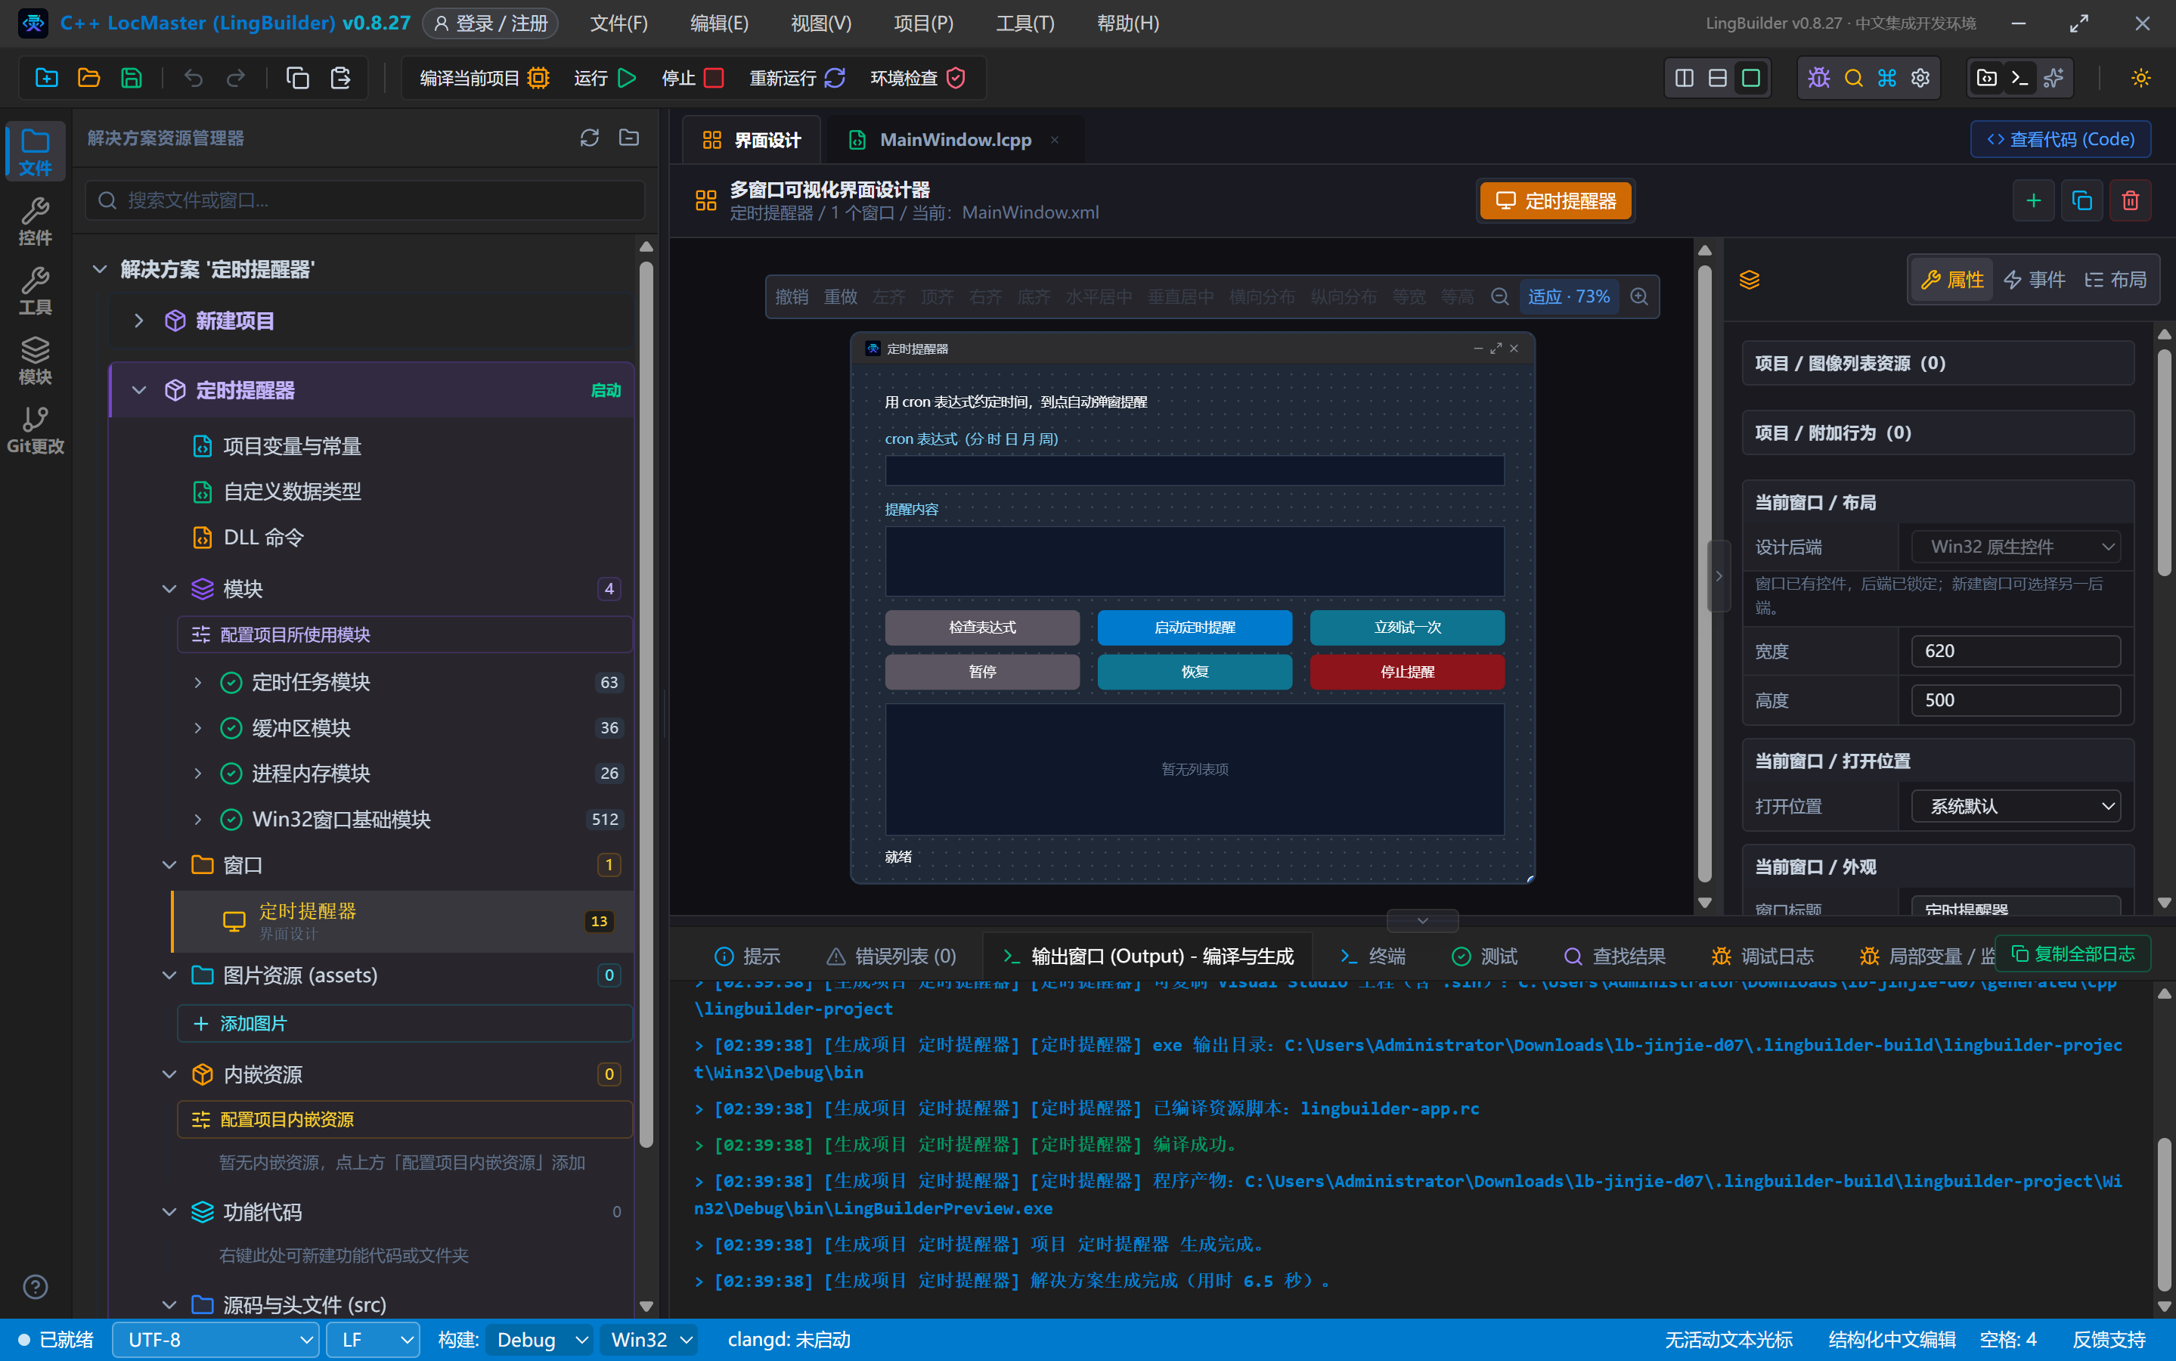2176x1361 pixels.
Task: Click the command key icon in toolbar
Action: pos(1887,79)
